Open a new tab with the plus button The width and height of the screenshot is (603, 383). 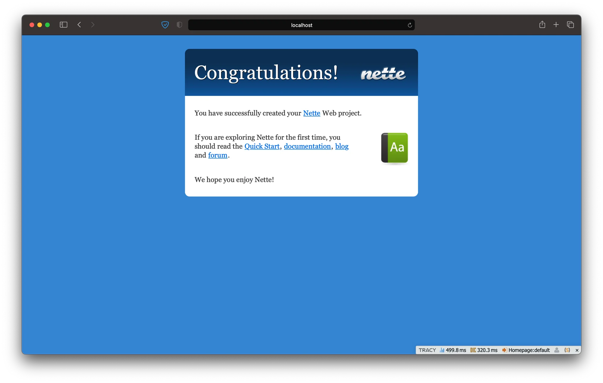(x=556, y=24)
